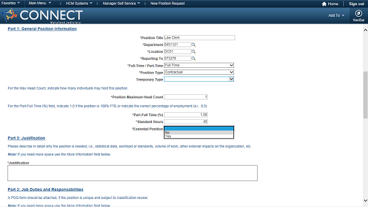This screenshot has height=207, width=368.
Task: Select Yes in Essential Position list
Action: point(199,136)
